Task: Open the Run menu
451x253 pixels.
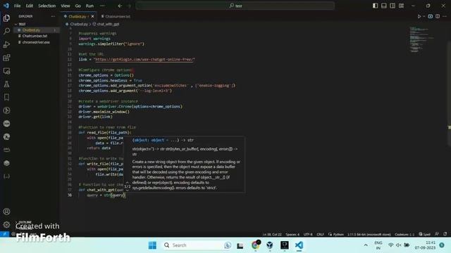Action: tap(89, 6)
